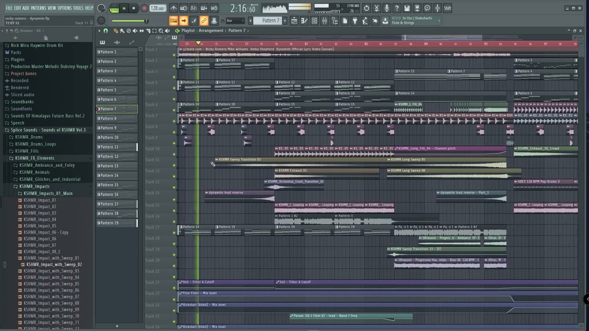Toggle wait for input to start
This screenshot has height=331, width=589.
click(x=184, y=8)
